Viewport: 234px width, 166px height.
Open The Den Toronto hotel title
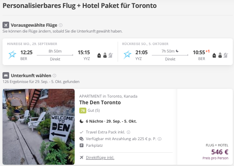(100, 103)
